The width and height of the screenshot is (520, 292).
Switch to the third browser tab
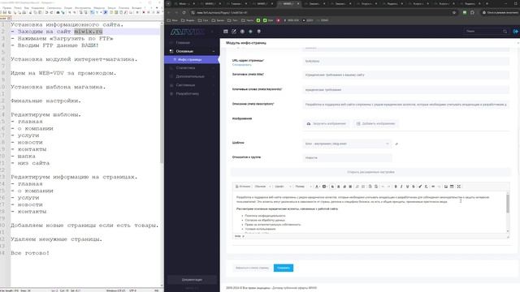tap(236, 3)
